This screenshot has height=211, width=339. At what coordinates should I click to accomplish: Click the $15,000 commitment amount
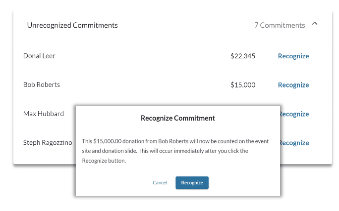pos(243,85)
